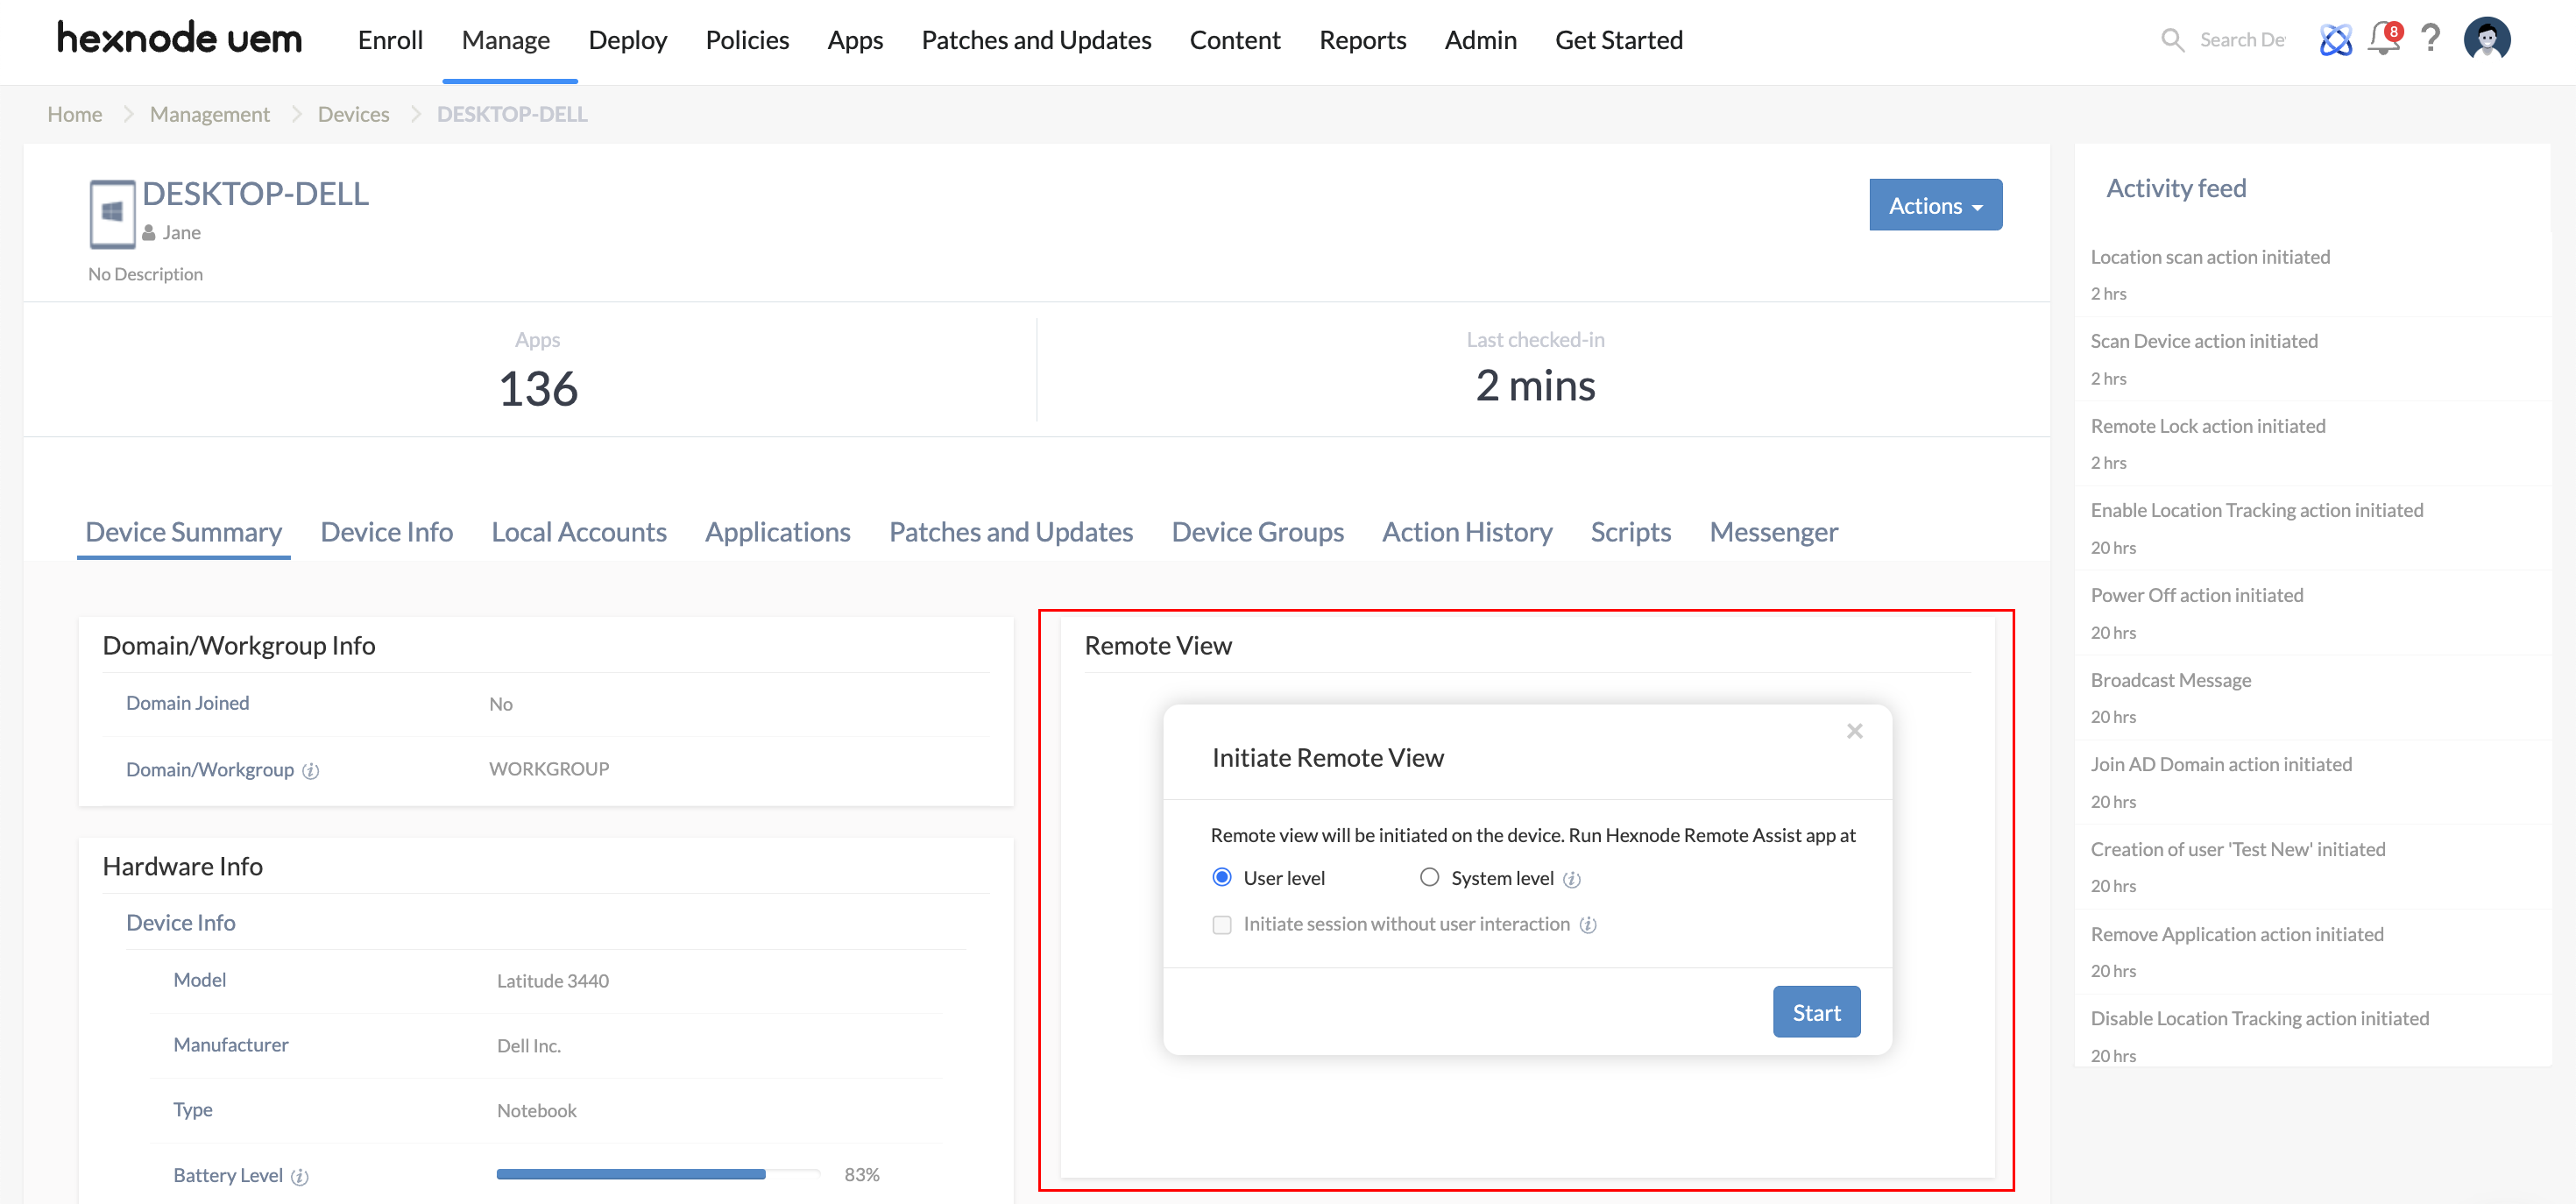Select the User level radio button
The width and height of the screenshot is (2576, 1204).
pyautogui.click(x=1222, y=877)
